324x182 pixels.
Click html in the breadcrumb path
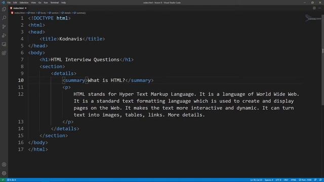(x=32, y=13)
